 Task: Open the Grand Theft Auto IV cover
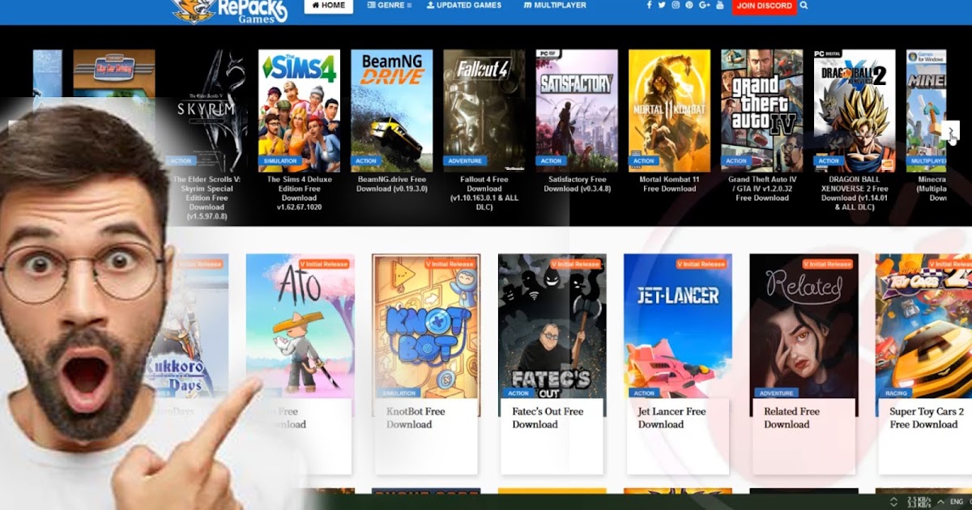click(x=761, y=111)
